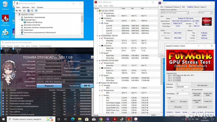Open Task View from taskbar
This screenshot has width=217, height=122.
(x=66, y=119)
